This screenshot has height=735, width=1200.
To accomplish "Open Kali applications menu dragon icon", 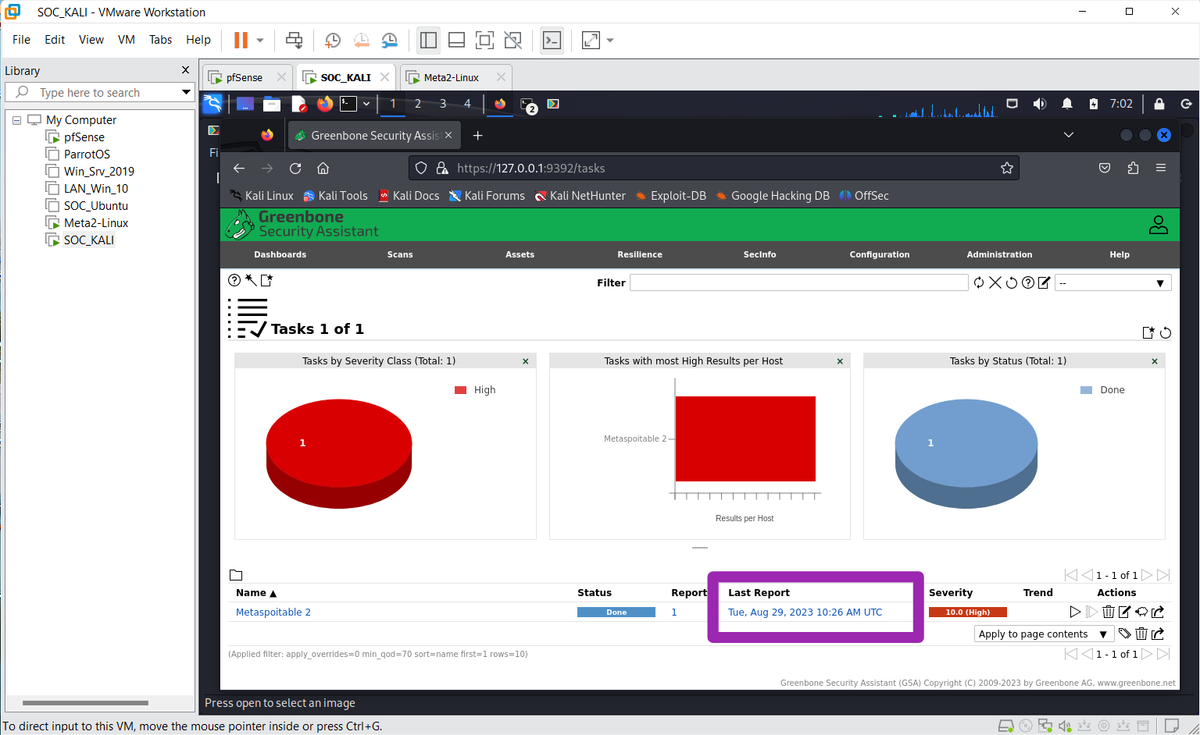I will tap(212, 104).
